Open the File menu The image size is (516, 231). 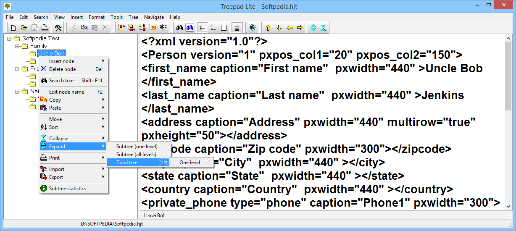click(10, 17)
